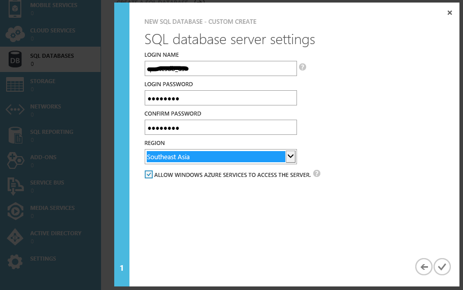Show help for Allow Azure Services option
463x290 pixels.
pos(317,173)
